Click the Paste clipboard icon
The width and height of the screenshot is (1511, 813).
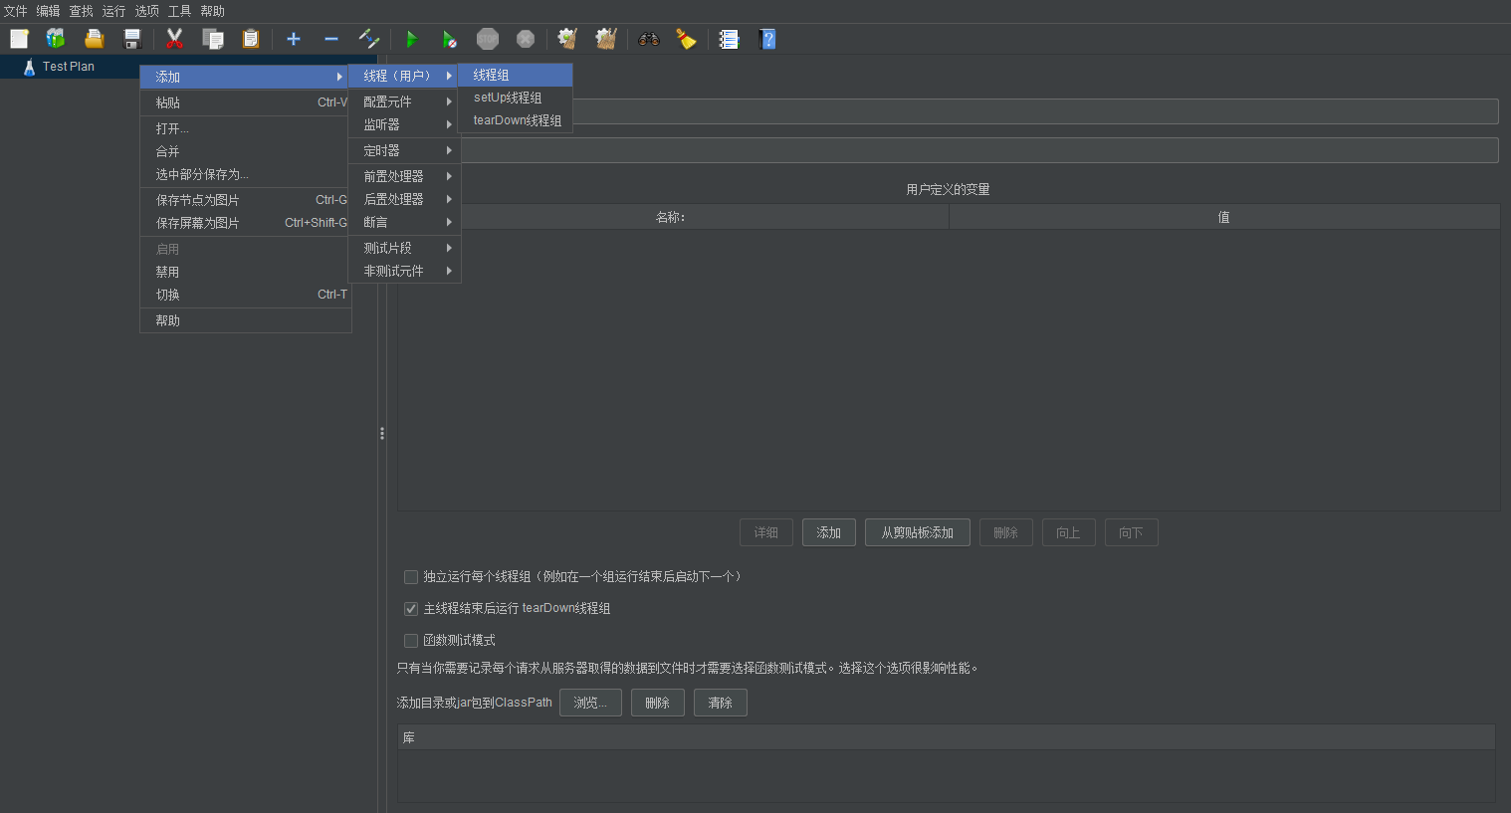point(251,39)
